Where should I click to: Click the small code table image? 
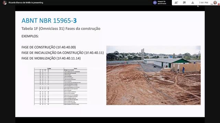pos(60,86)
